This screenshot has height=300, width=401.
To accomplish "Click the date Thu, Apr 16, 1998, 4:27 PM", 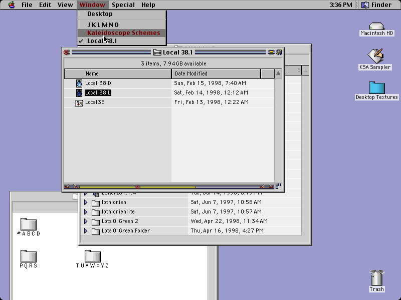I will (x=227, y=230).
